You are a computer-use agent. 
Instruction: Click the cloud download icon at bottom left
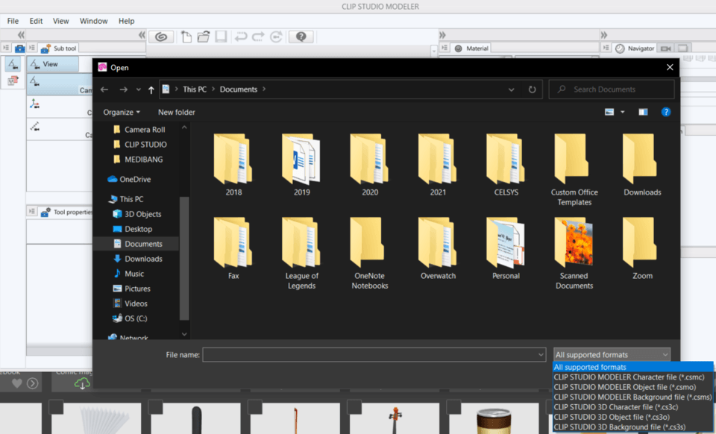(x=82, y=384)
